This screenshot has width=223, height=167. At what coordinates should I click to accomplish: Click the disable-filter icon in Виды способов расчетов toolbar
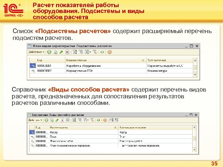(92, 120)
